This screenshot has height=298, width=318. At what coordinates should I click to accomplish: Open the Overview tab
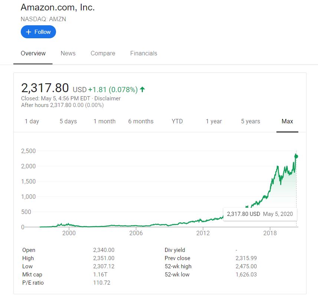pos(33,53)
